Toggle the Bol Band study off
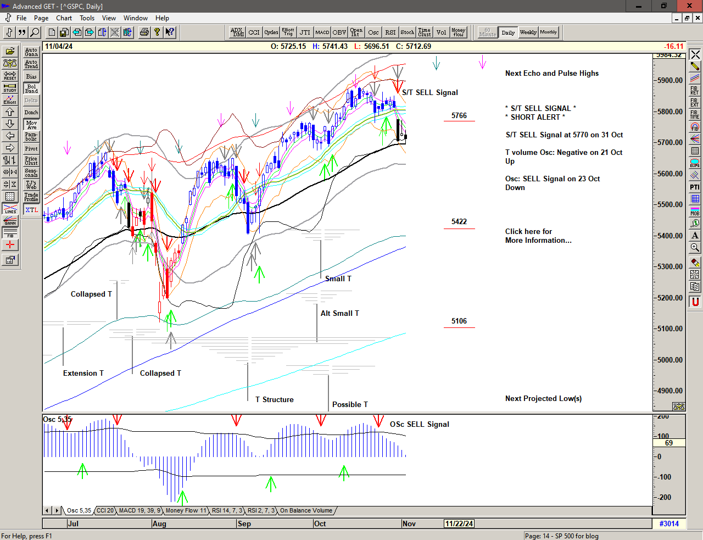 (31, 88)
